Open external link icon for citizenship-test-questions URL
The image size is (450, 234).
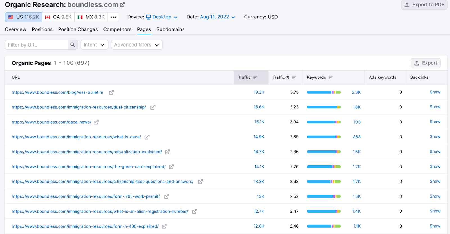point(200,182)
